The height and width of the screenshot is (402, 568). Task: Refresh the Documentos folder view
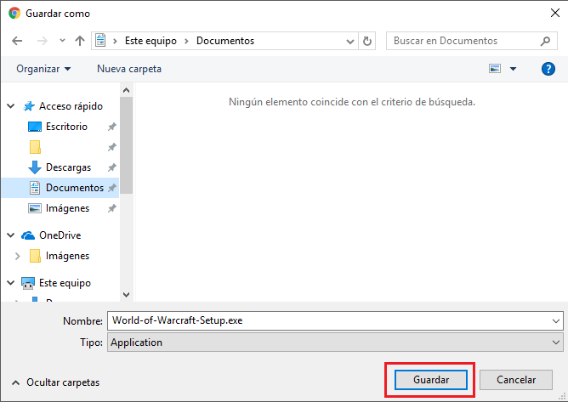(x=367, y=41)
